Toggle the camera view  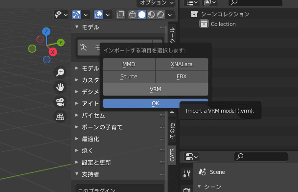[60, 102]
